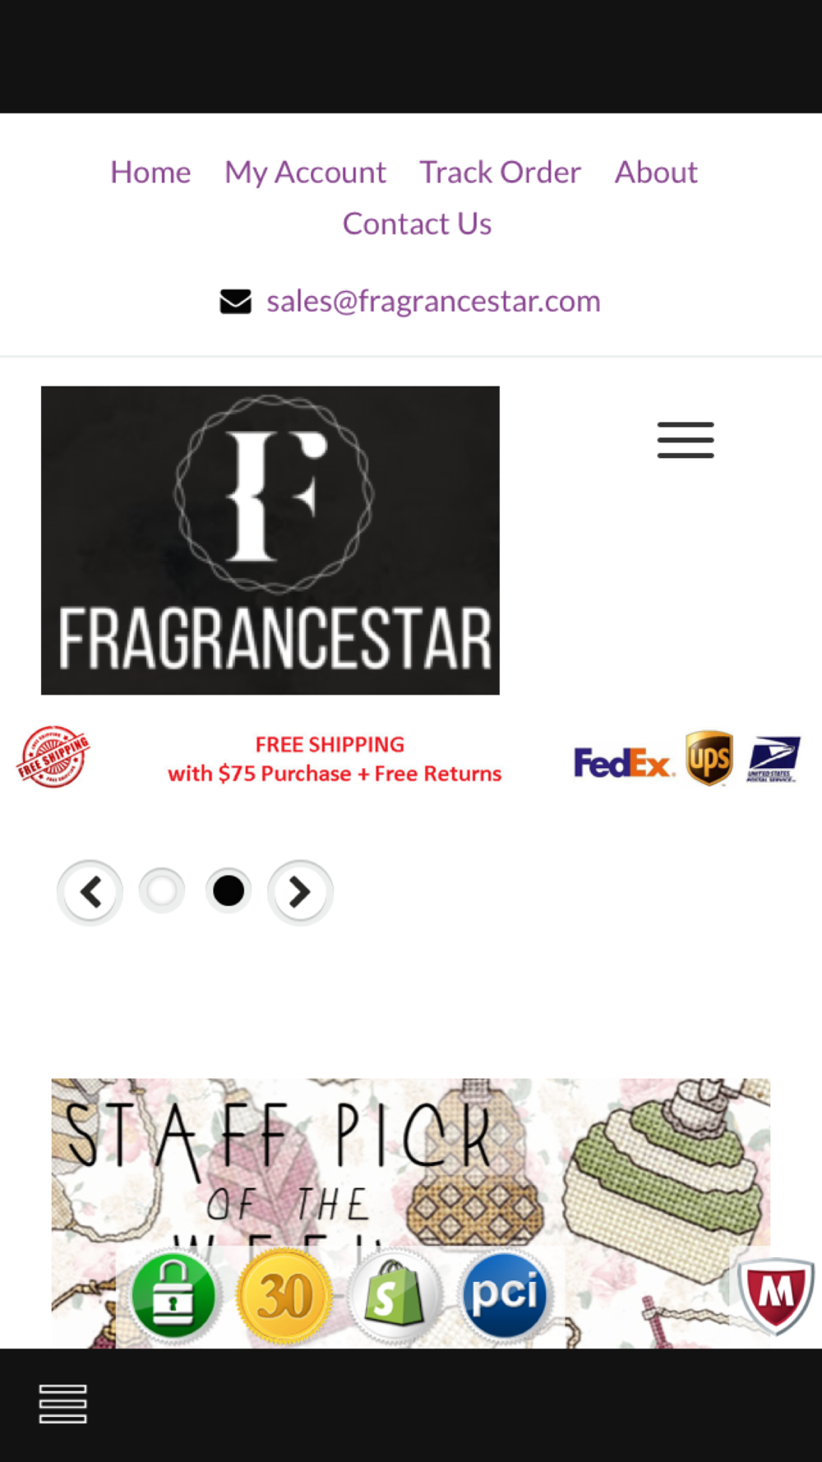Open the Track Order menu link
This screenshot has height=1462, width=822.
click(x=500, y=173)
